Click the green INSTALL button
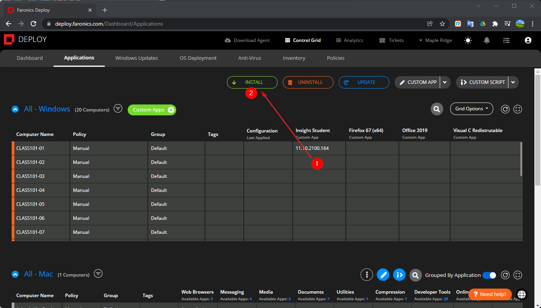This screenshot has width=541, height=308. point(252,82)
